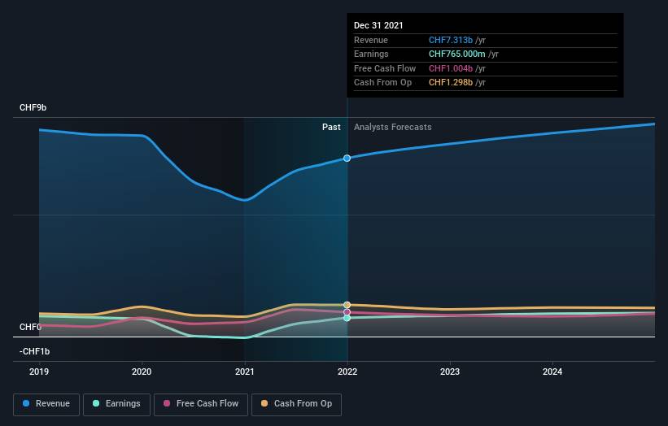
Task: Click the 2021 x-axis label
Action: coord(245,372)
